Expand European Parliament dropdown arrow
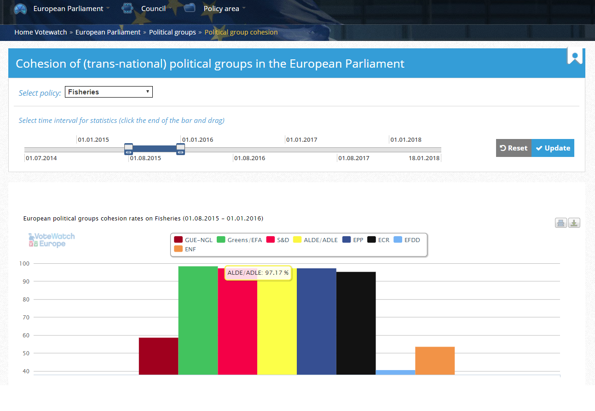Screen dimensions: 595x411 tap(108, 8)
